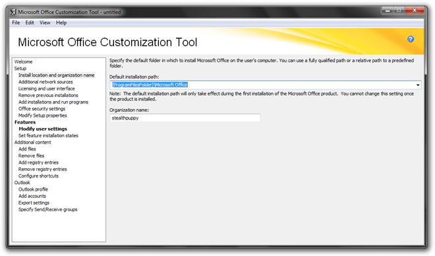The height and width of the screenshot is (256, 435).
Task: Open the Edit menu
Action: (30, 23)
